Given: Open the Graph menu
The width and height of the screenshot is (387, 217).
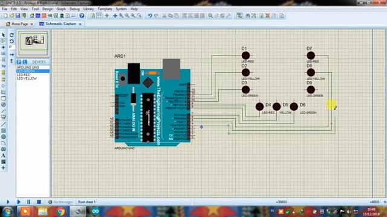Looking at the screenshot, I should [x=61, y=9].
